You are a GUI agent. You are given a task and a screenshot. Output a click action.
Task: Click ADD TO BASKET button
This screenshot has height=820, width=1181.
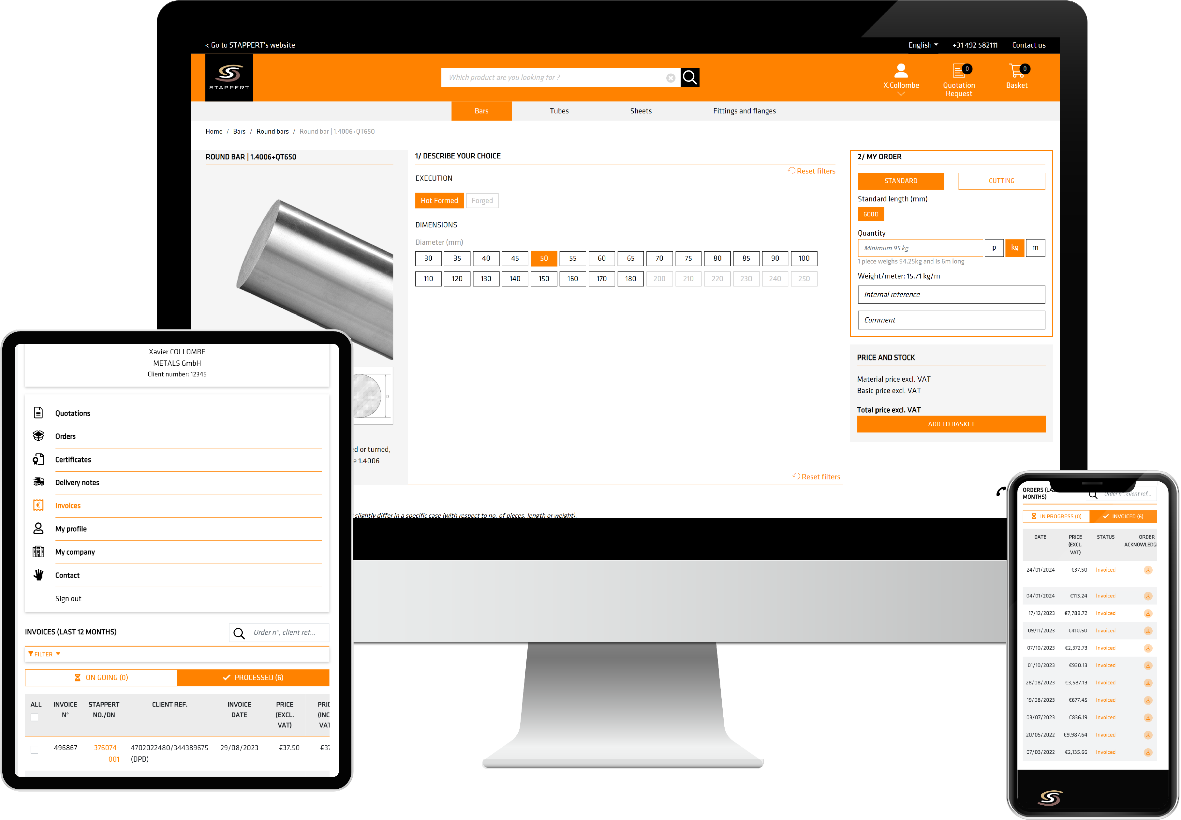[x=949, y=424]
